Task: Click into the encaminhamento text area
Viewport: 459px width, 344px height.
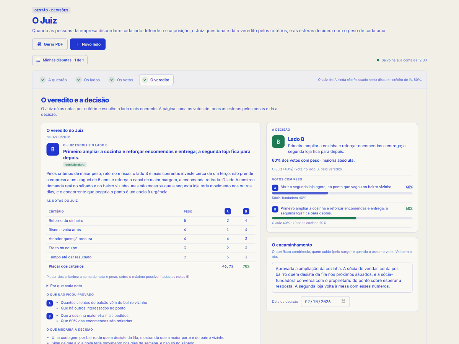Action: (x=342, y=277)
